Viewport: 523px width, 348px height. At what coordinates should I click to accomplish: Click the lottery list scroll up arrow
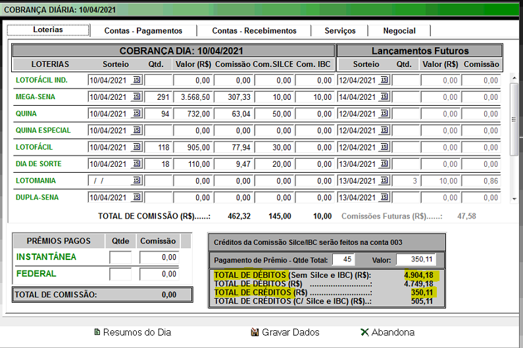(514, 78)
